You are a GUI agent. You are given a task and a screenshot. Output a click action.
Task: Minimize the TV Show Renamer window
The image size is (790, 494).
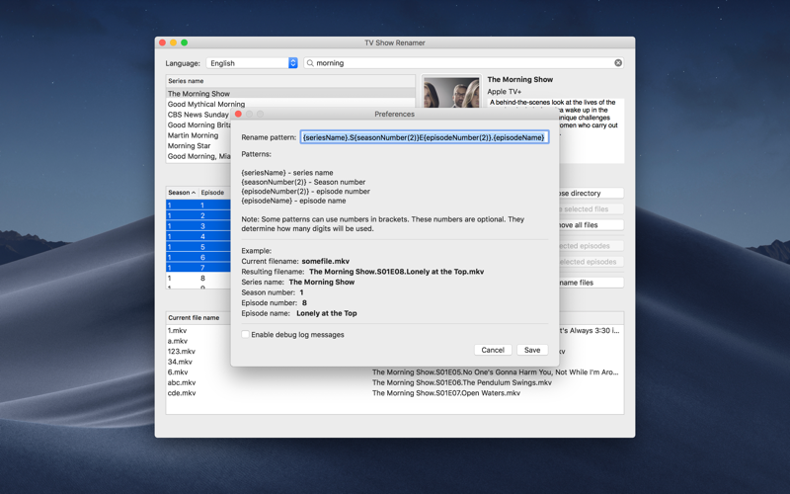(174, 42)
